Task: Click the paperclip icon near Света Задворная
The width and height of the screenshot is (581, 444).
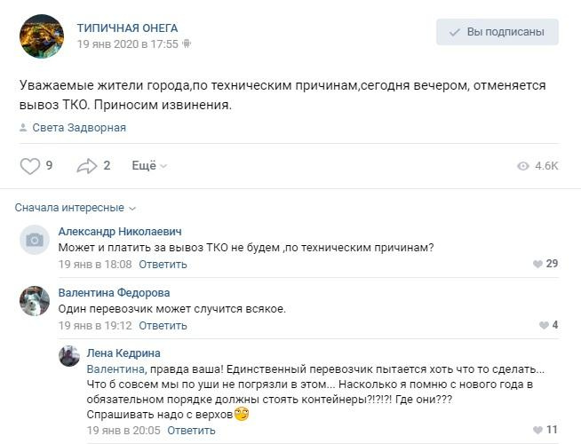Action: pos(23,128)
